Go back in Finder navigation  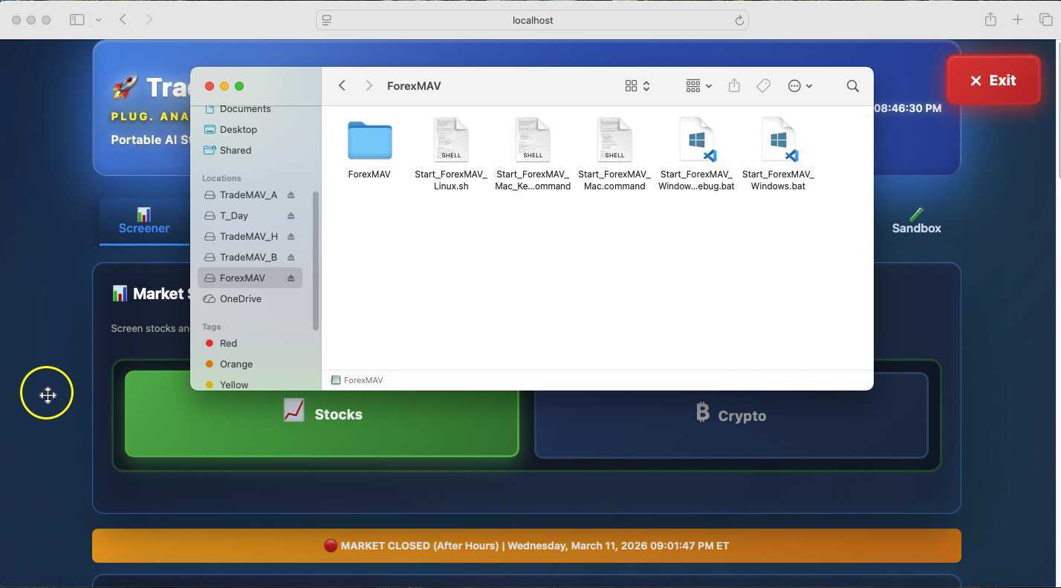tap(342, 86)
